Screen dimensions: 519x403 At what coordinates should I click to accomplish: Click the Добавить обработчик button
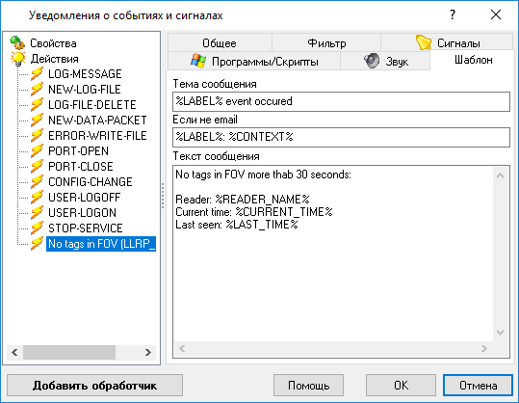coord(94,386)
